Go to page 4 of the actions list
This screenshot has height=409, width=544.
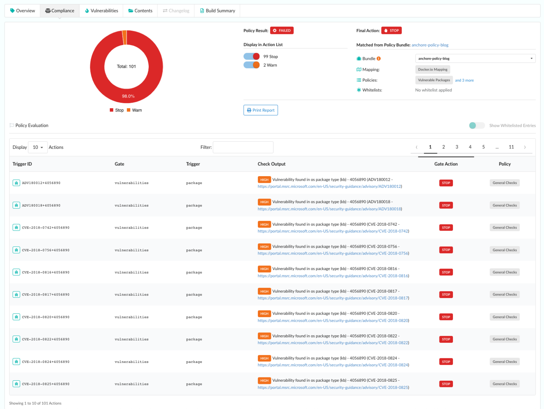470,147
